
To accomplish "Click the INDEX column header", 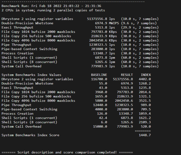I will (x=146, y=75).
